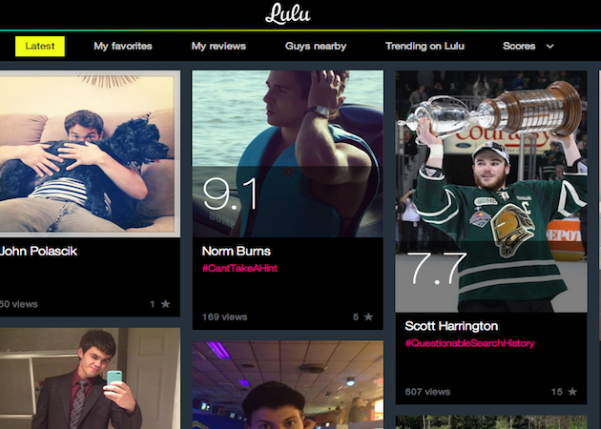Click the star icon on Norm Burns card
The width and height of the screenshot is (601, 429).
(x=369, y=317)
